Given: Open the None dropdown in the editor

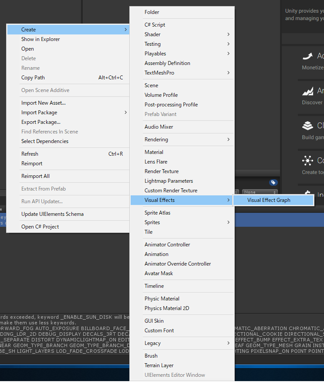Looking at the screenshot, I should (x=260, y=192).
